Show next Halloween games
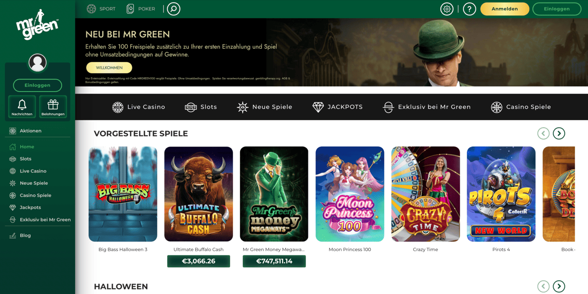The height and width of the screenshot is (294, 588). (559, 286)
